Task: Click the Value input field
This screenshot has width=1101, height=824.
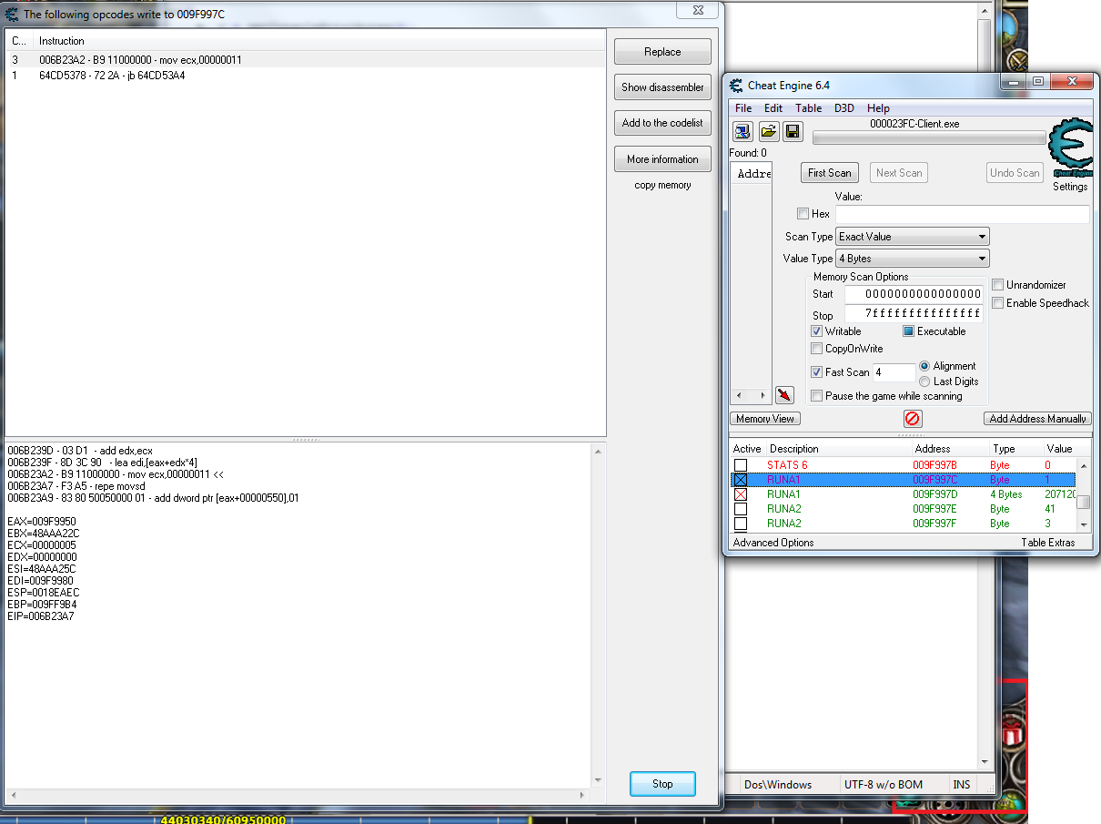Action: [x=962, y=215]
